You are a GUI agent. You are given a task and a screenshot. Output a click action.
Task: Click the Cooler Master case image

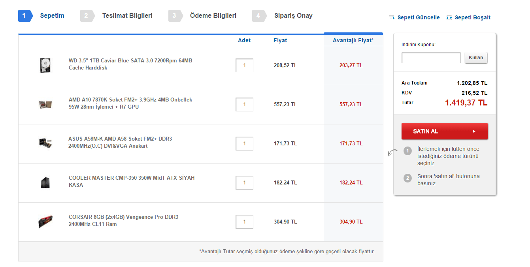coord(45,182)
